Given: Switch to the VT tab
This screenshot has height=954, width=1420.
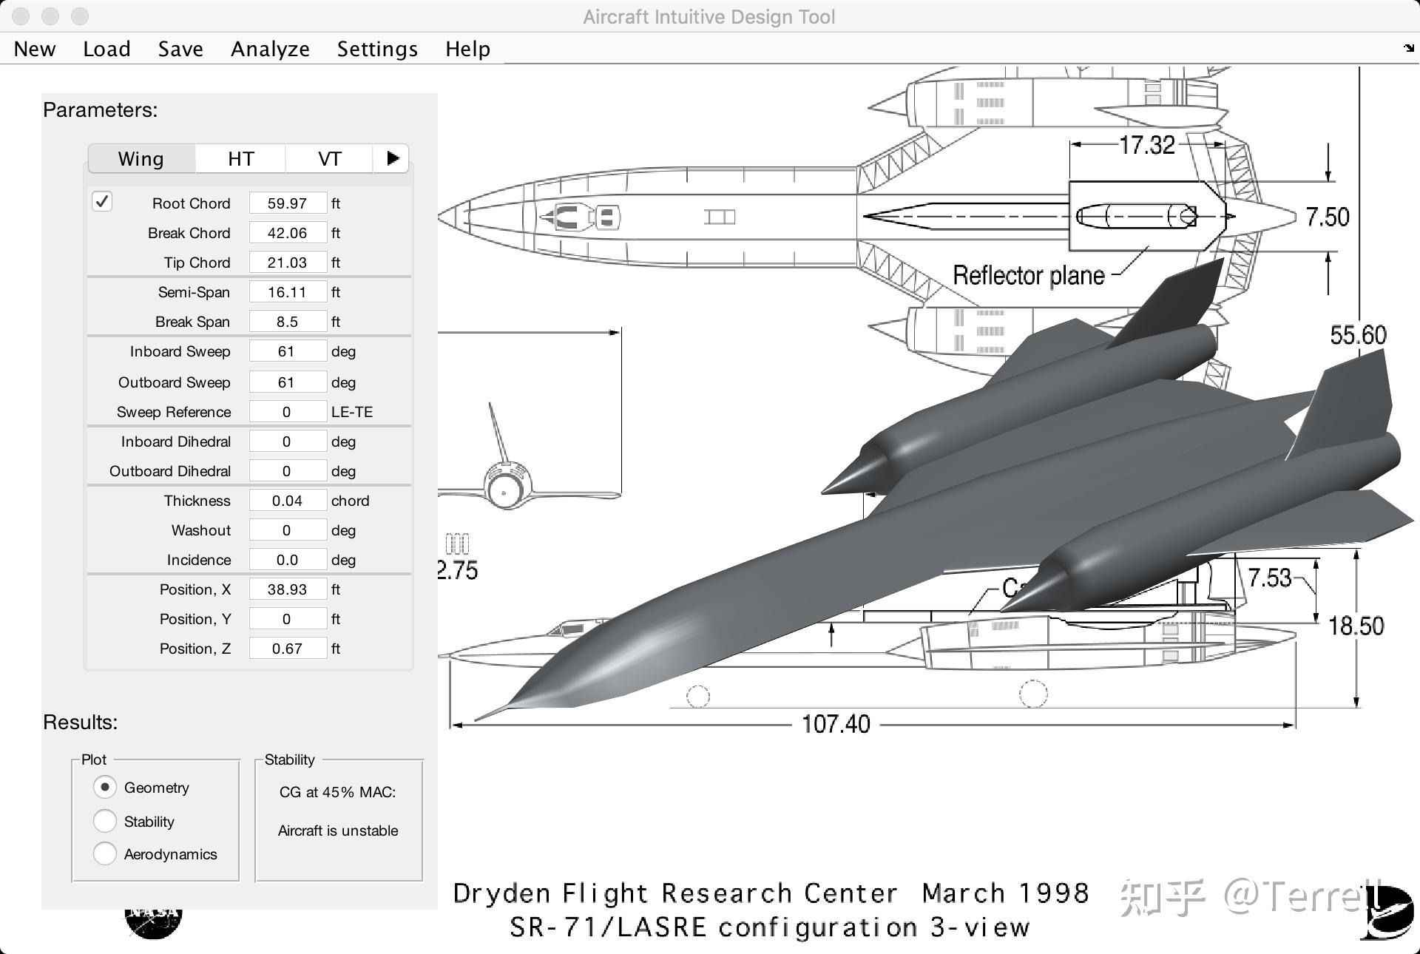Looking at the screenshot, I should [329, 159].
